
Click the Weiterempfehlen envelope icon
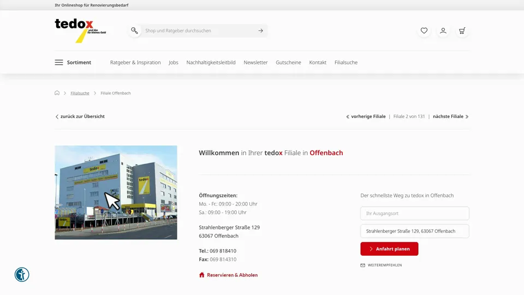(362, 265)
